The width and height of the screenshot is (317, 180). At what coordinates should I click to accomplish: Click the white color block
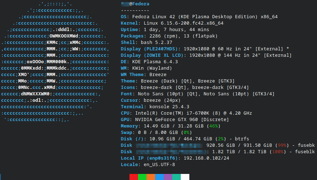point(185,177)
